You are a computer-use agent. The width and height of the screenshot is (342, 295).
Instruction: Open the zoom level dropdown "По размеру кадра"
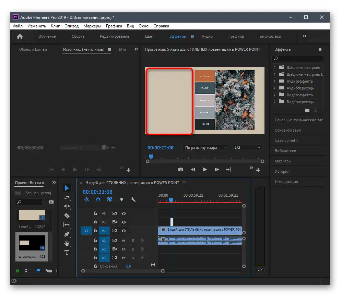click(x=206, y=148)
